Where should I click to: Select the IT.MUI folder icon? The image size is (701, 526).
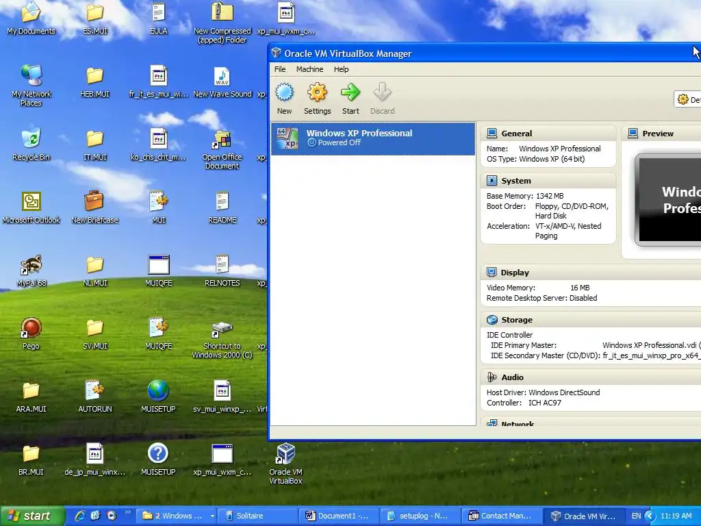(94, 144)
